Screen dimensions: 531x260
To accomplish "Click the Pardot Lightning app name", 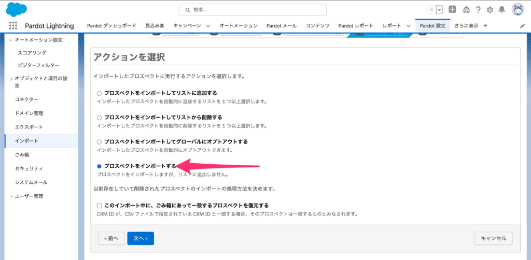I will click(x=49, y=26).
